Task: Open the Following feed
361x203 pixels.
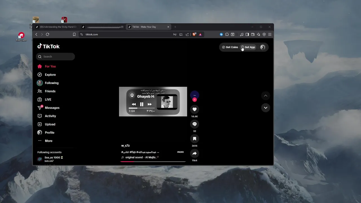Action: pyautogui.click(x=48, y=83)
